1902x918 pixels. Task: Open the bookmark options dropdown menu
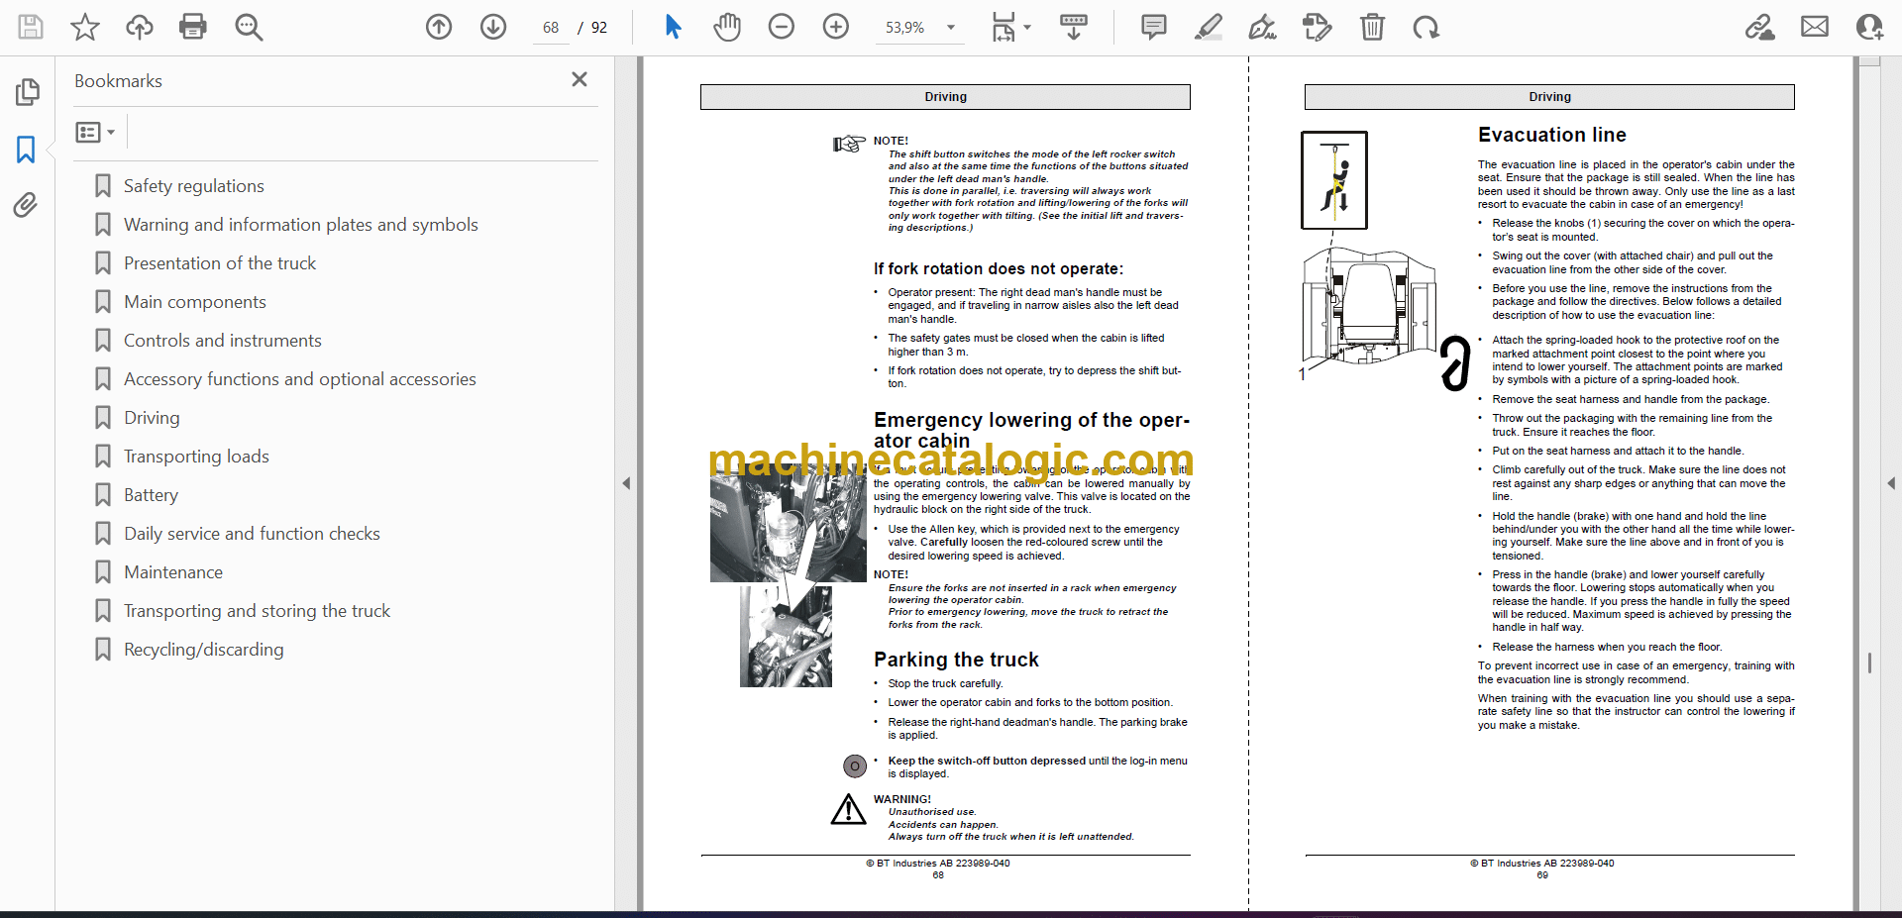click(x=95, y=132)
